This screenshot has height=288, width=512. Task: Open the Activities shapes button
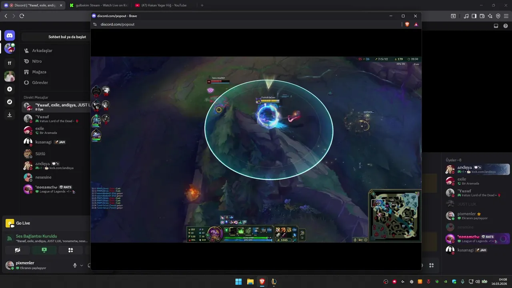70,250
